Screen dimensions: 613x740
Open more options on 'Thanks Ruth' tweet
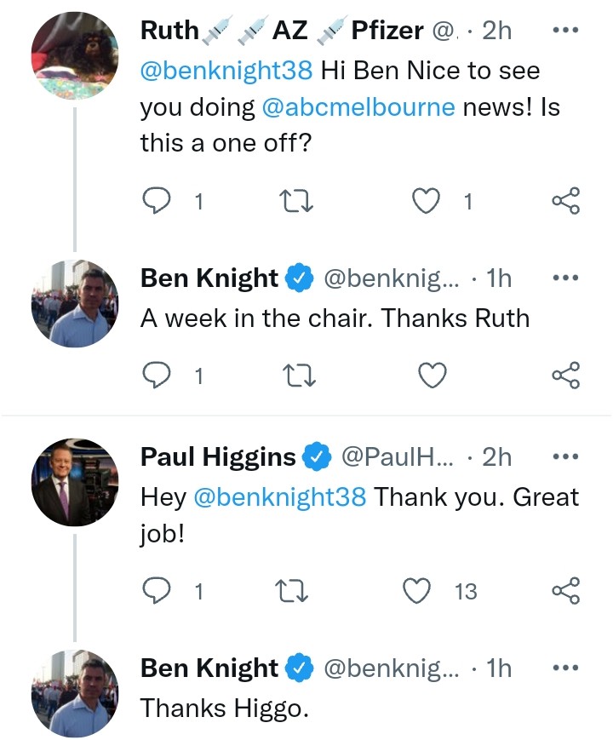[565, 278]
